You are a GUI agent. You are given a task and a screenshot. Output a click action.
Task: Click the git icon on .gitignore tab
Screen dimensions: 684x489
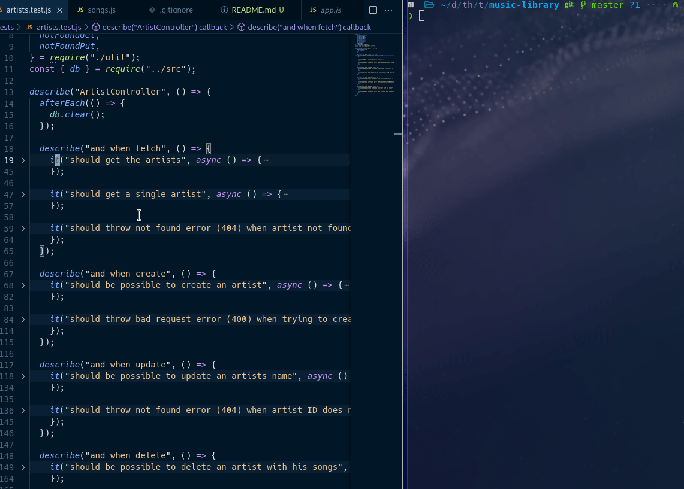[x=152, y=10]
